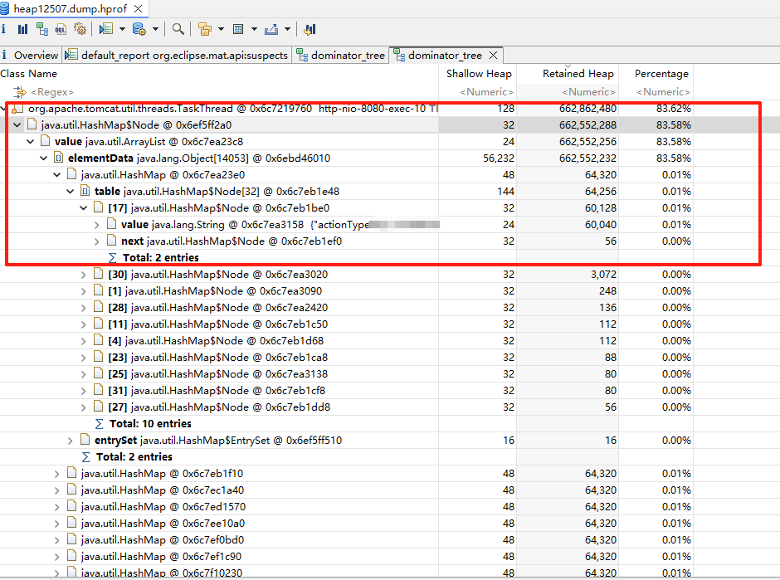The image size is (780, 580).
Task: Click the Open Query Browser icon
Action: pyautogui.click(x=139, y=29)
